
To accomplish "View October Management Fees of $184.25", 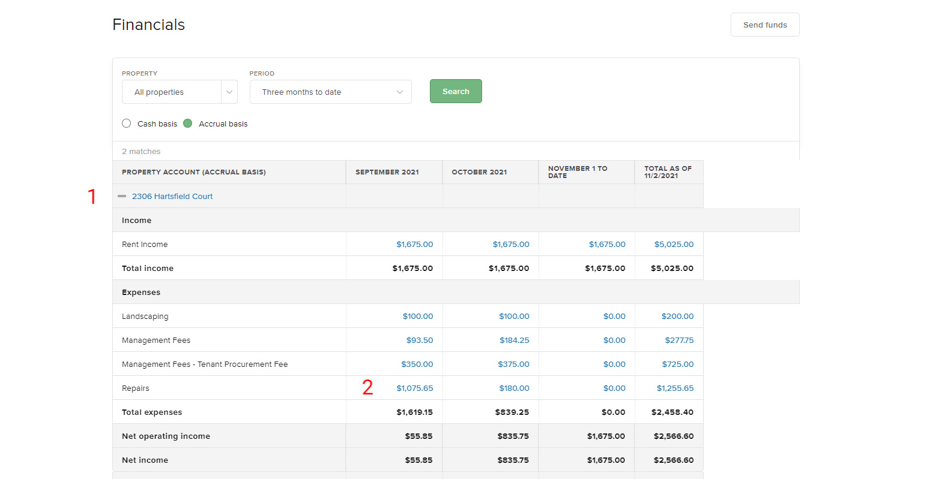I will (514, 340).
